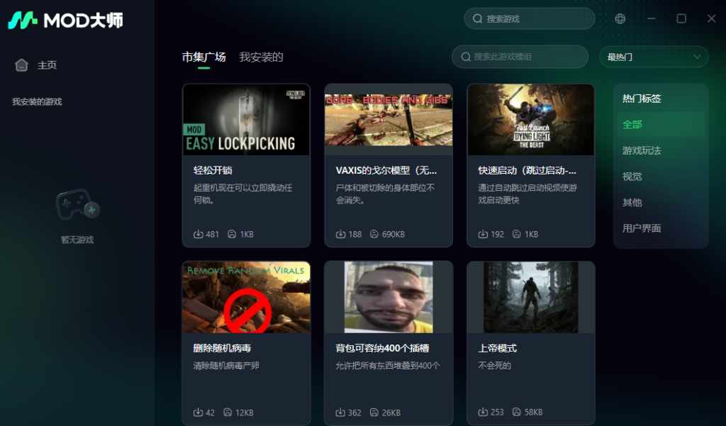This screenshot has width=726, height=426.
Task: Click the 搜索此游戏模组 search field
Action: 520,57
